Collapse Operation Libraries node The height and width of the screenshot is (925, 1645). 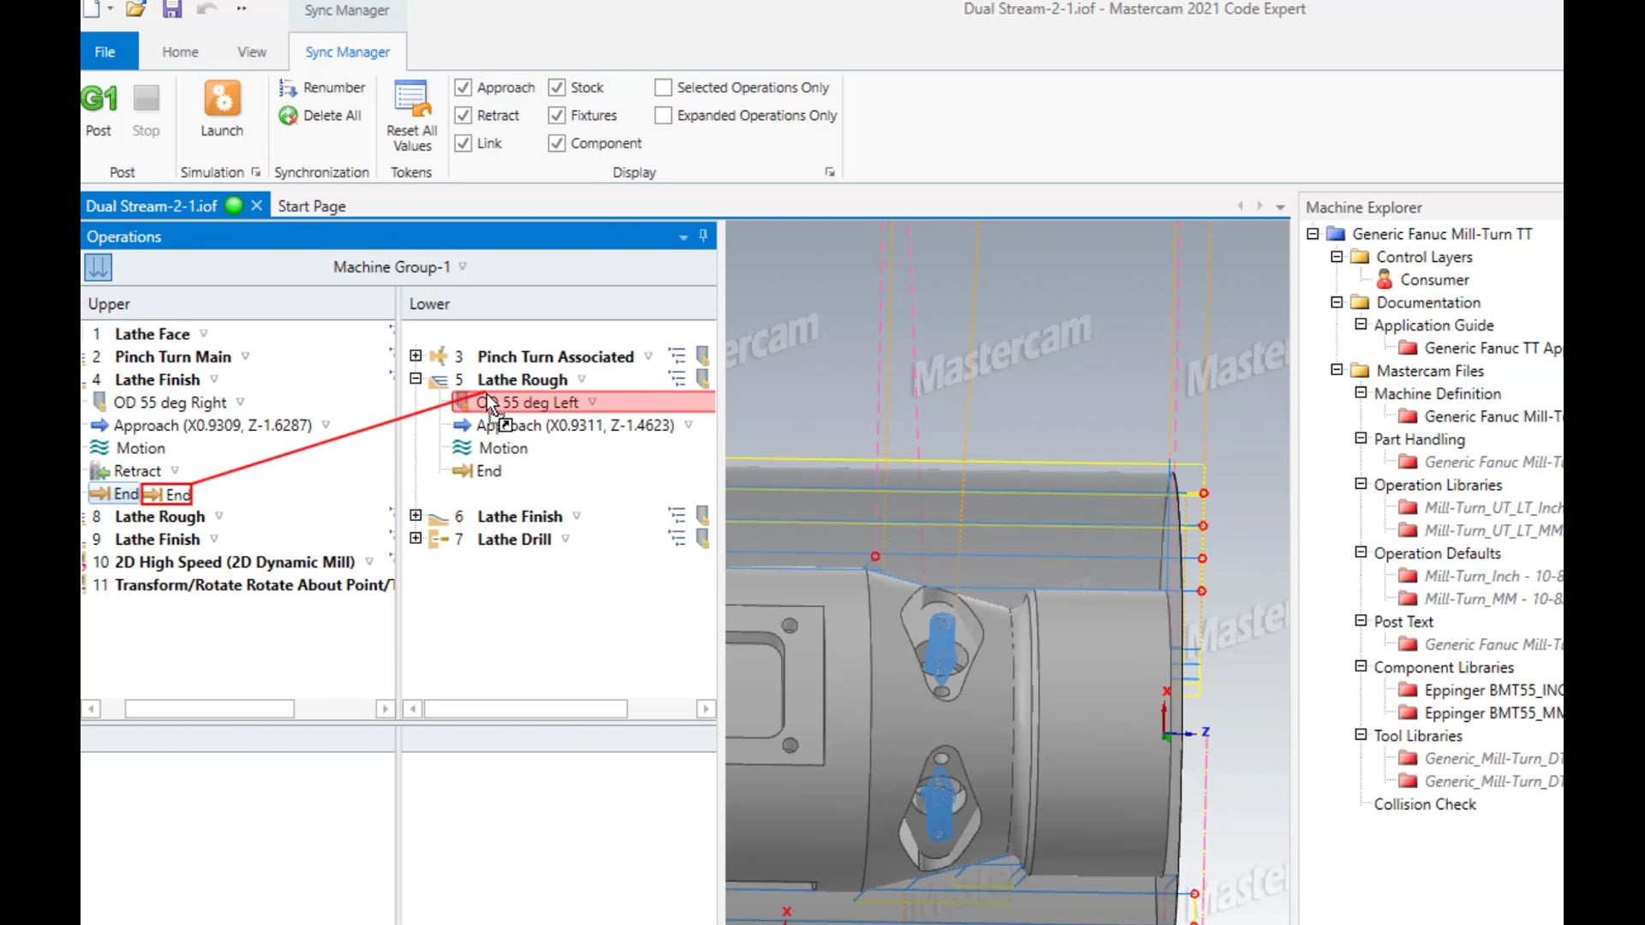(1361, 484)
